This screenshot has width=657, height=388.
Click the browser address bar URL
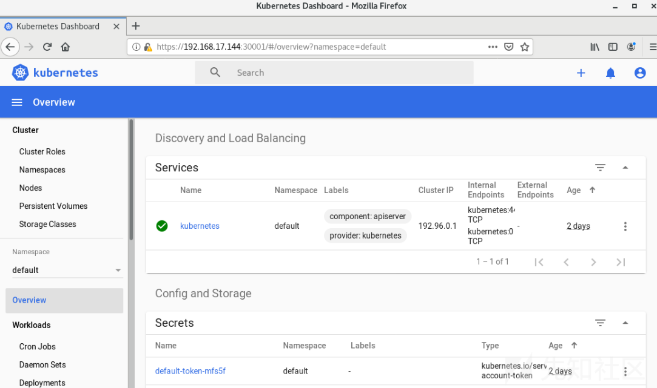pos(271,47)
